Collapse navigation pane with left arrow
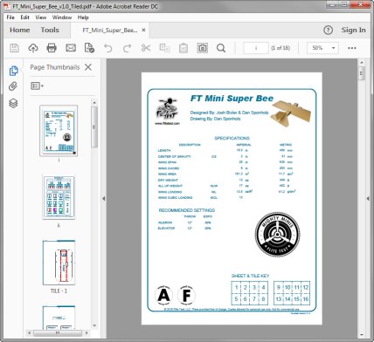Viewport: 374px width, 342px height. [x=104, y=199]
